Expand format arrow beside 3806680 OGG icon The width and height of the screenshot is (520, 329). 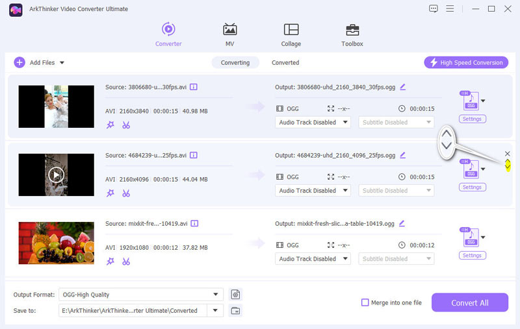pyautogui.click(x=483, y=101)
